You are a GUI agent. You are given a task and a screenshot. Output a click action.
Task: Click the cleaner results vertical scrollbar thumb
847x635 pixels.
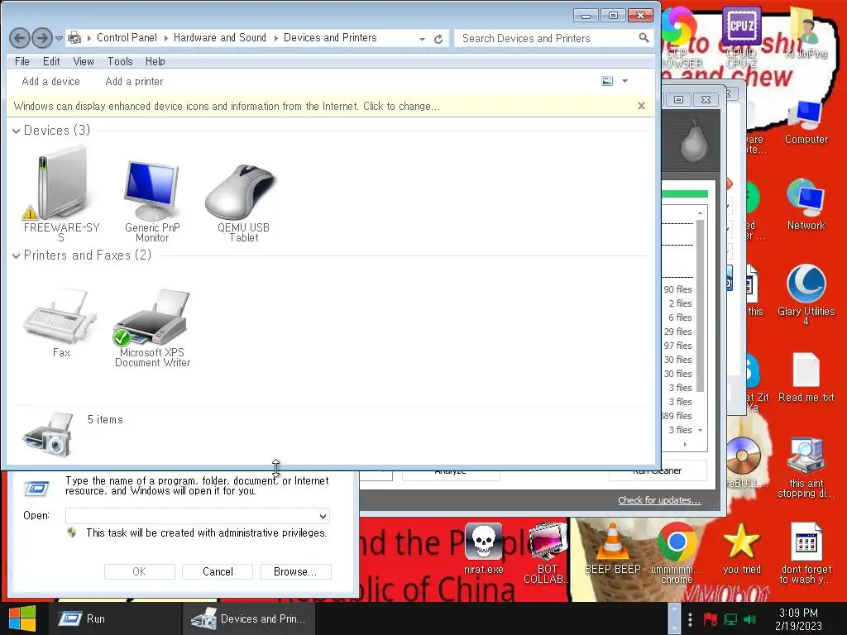[x=700, y=306]
